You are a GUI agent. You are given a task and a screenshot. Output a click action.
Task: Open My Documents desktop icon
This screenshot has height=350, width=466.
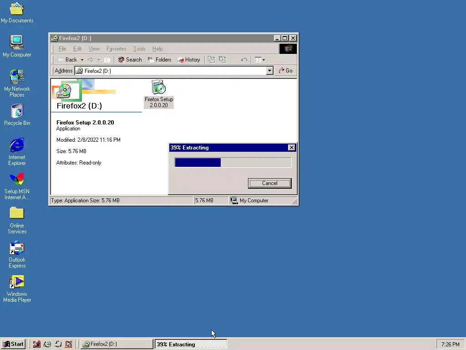point(17,12)
